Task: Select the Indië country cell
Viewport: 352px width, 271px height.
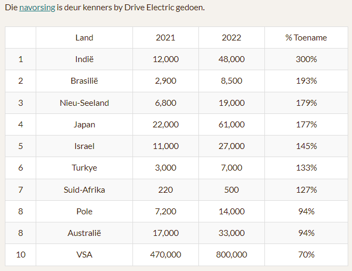Action: [x=84, y=59]
